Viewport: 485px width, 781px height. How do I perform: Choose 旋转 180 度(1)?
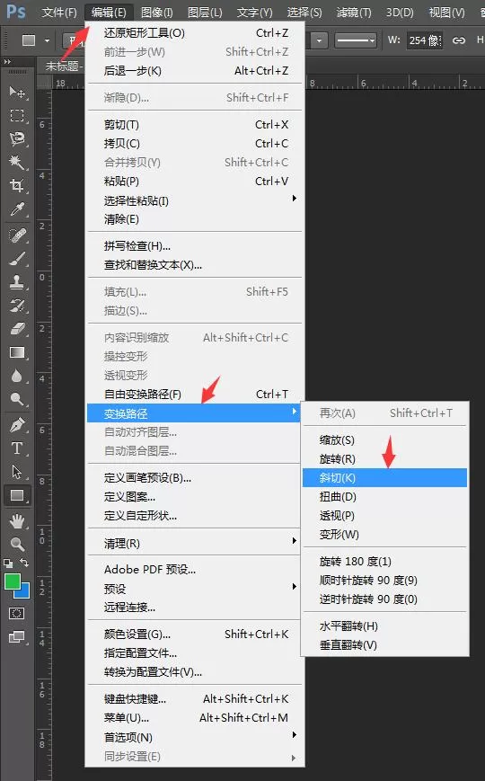385,562
